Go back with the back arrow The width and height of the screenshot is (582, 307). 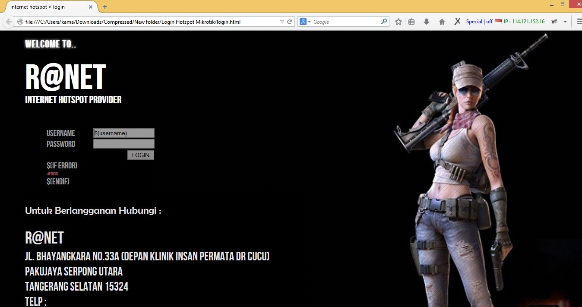point(9,22)
